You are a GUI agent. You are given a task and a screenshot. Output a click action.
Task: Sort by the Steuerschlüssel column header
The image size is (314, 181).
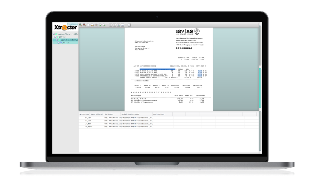click(97, 114)
